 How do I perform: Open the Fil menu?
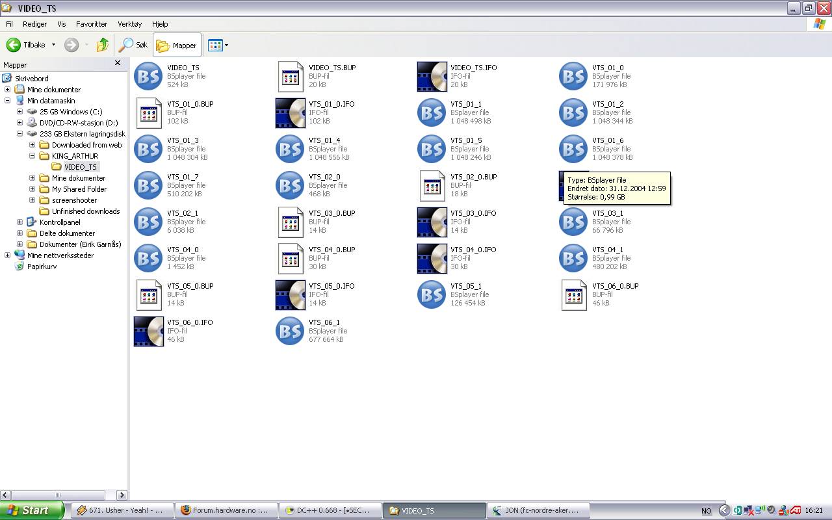9,24
